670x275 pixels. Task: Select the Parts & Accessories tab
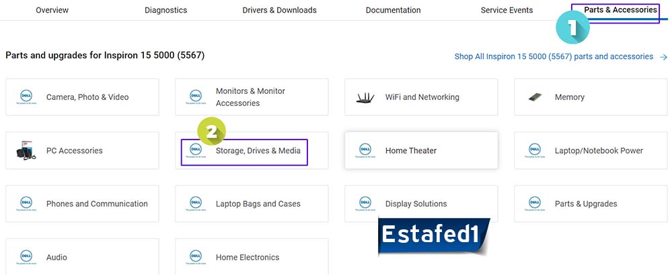click(x=620, y=10)
